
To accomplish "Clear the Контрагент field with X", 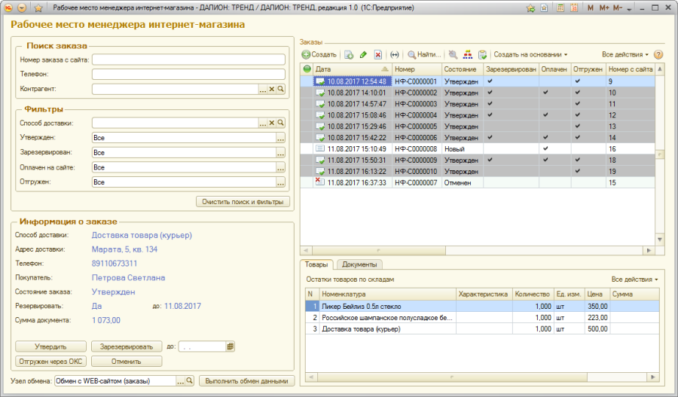I will point(271,89).
